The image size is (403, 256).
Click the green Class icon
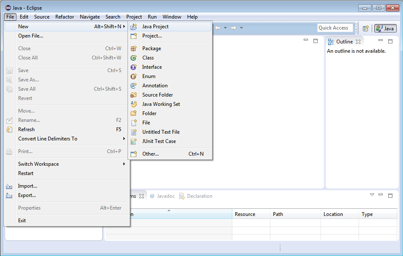coord(133,58)
